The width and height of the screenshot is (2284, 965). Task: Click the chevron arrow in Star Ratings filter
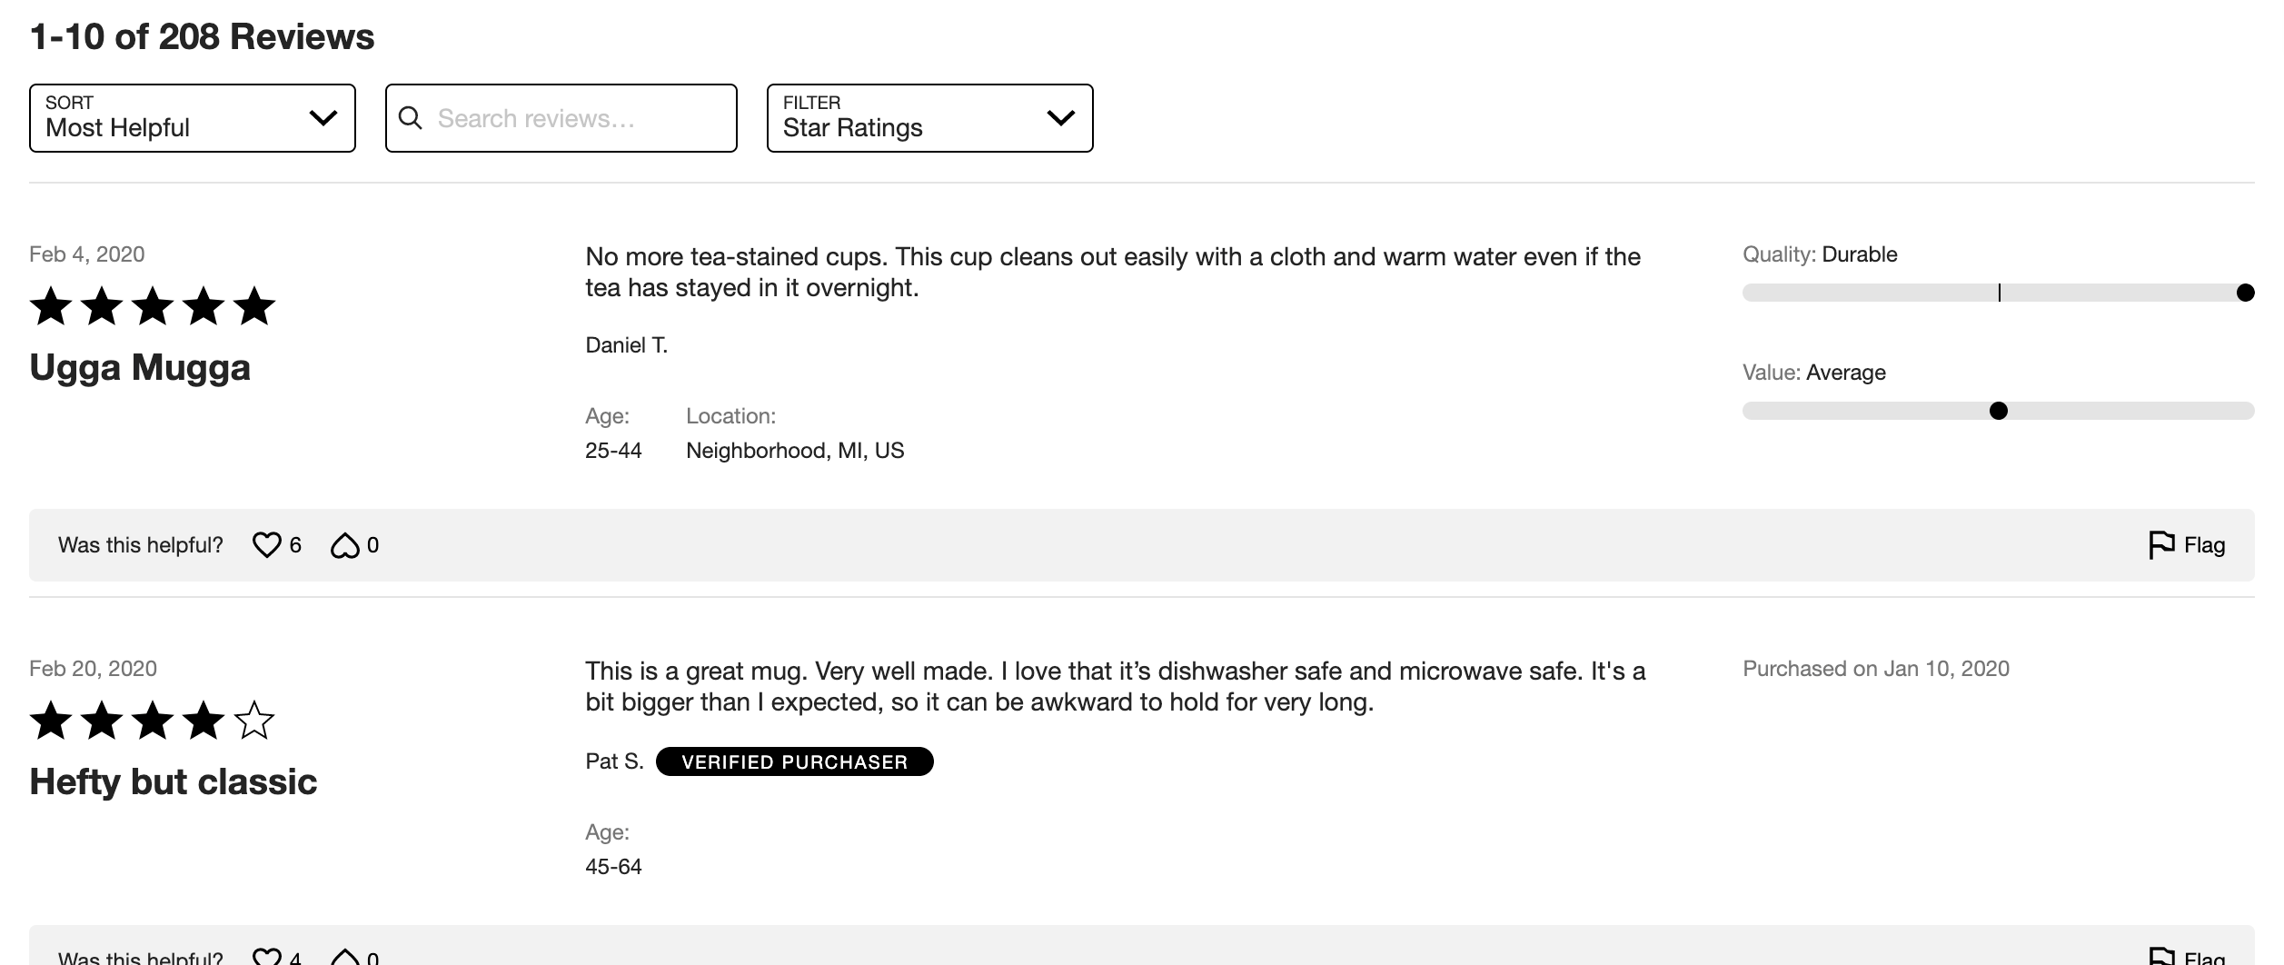click(x=1060, y=118)
